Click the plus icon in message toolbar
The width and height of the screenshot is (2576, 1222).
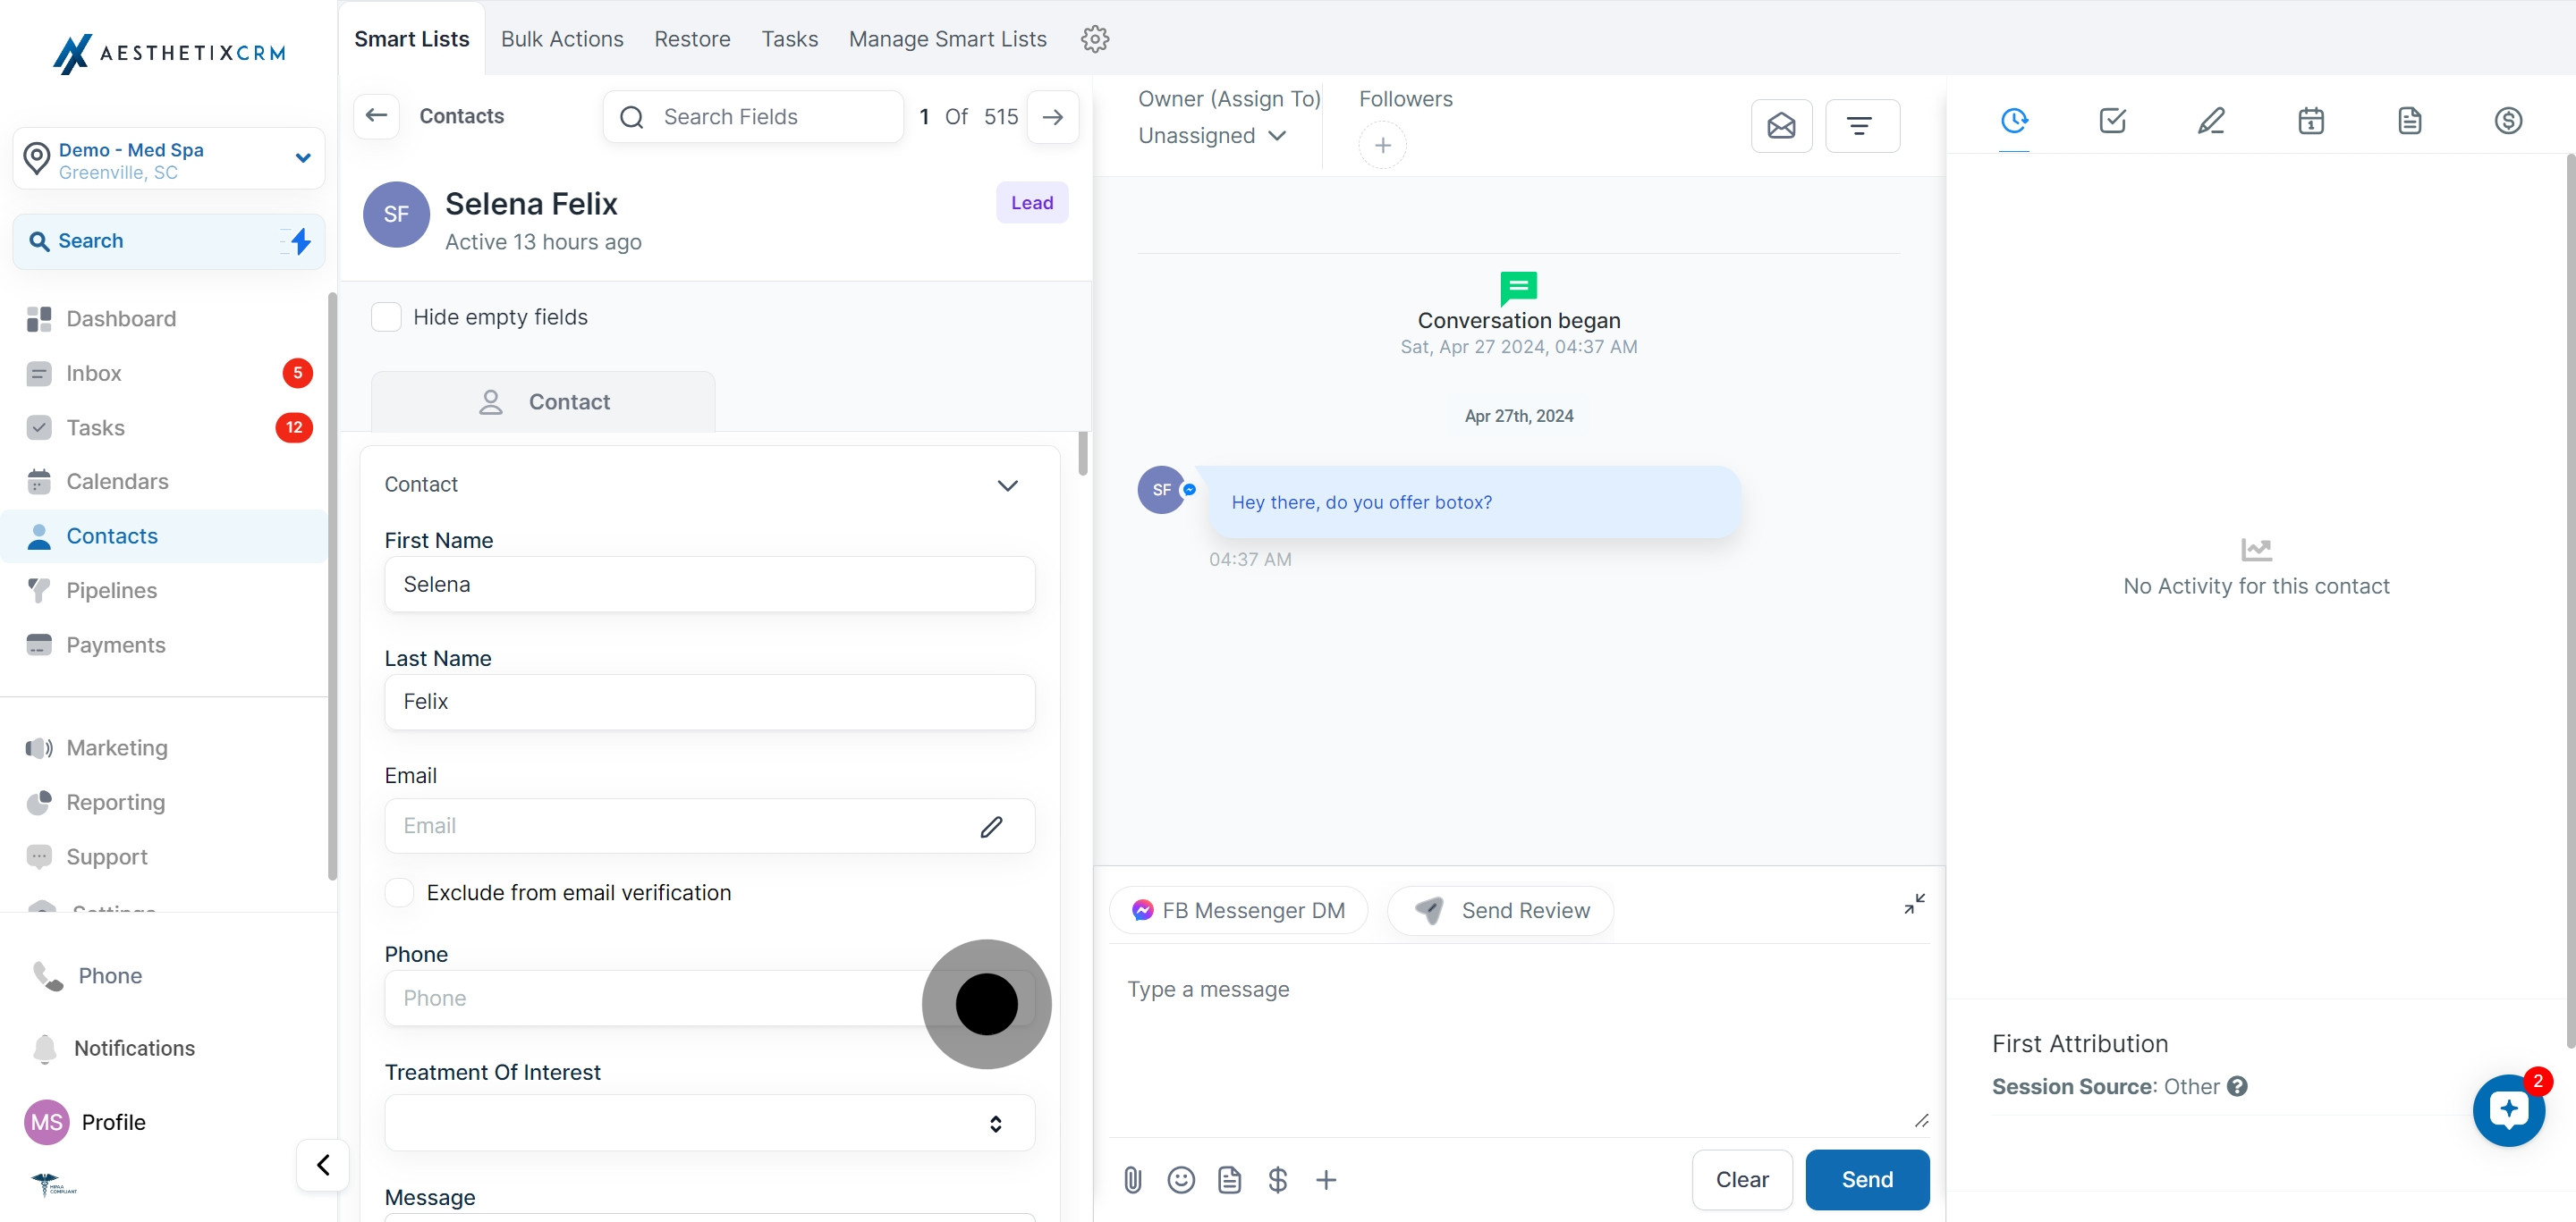pyautogui.click(x=1326, y=1180)
